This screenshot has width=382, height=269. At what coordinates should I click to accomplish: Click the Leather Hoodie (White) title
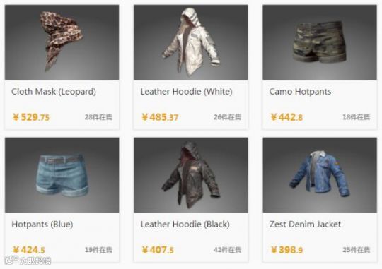tap(186, 92)
